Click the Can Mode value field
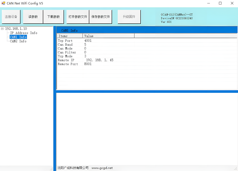 85,48
